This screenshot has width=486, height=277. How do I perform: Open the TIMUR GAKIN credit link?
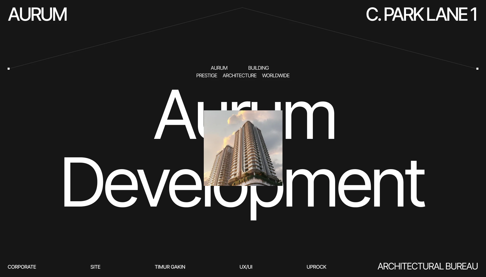coord(170,267)
